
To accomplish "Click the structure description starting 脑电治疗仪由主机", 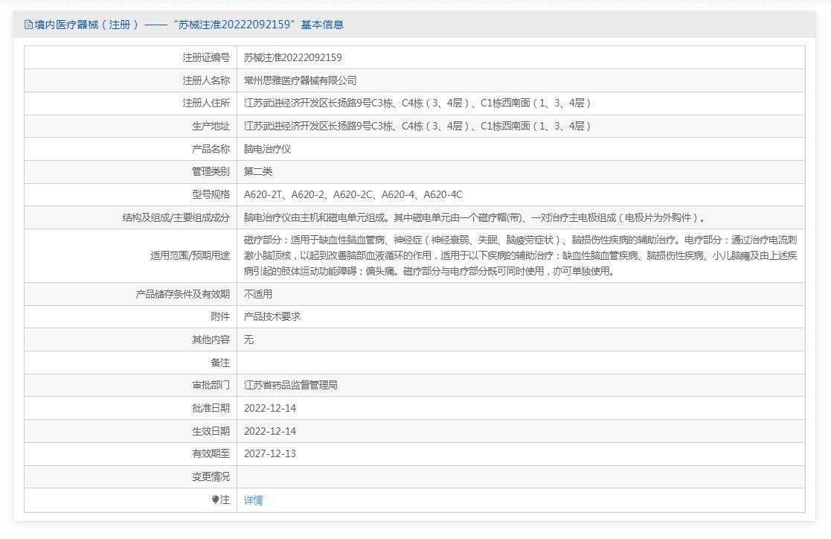I will (475, 217).
